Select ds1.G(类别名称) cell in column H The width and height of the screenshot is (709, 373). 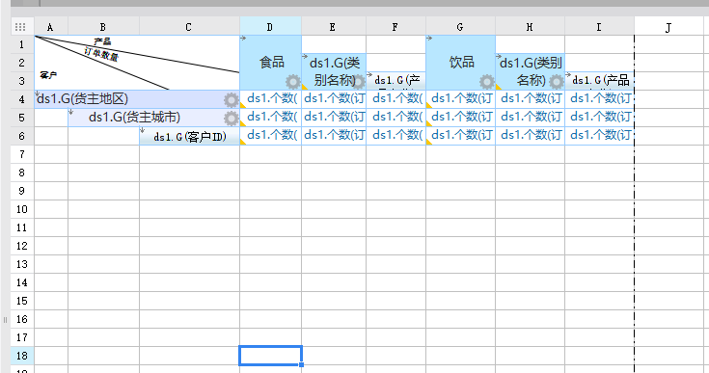point(530,71)
